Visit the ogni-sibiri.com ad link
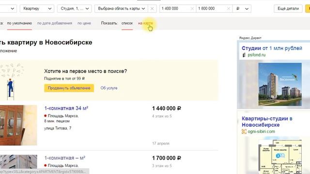Image resolution: width=310 pixels, height=174 pixels. (x=261, y=131)
